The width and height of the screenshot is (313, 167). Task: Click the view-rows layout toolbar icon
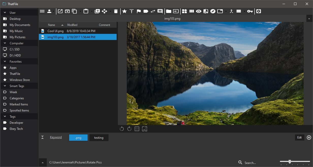click(x=239, y=11)
